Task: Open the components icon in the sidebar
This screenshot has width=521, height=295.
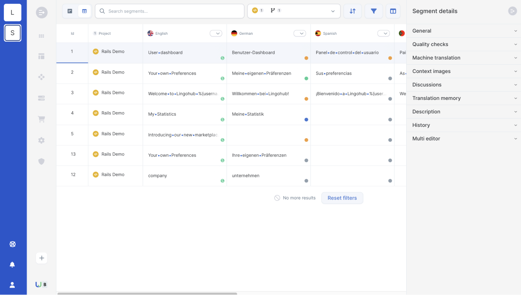Action: click(42, 77)
